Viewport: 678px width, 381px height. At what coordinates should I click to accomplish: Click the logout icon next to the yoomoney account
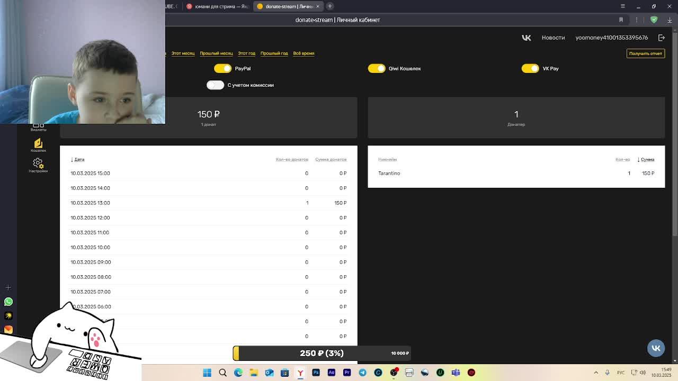(662, 38)
